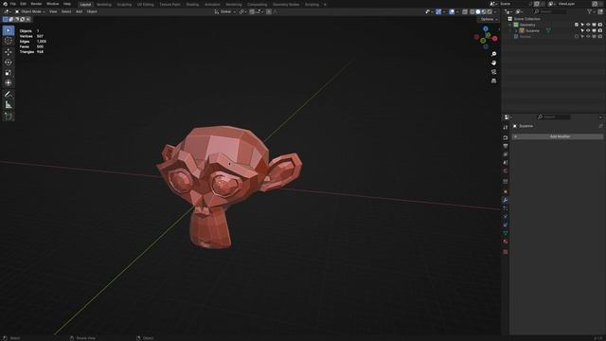Open the Modifiers wrench tab

pos(505,200)
